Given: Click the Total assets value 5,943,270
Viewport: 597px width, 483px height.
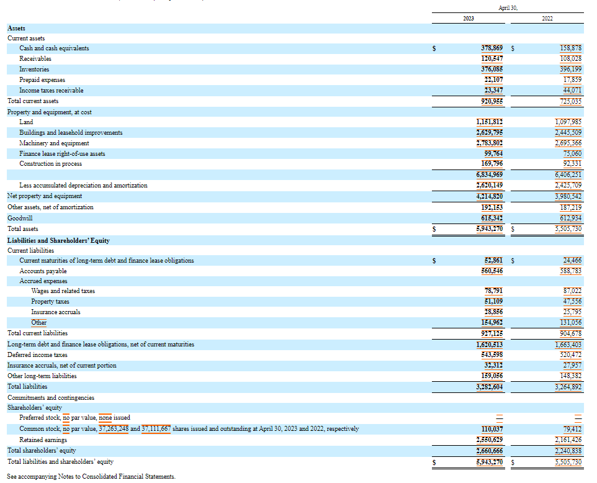Looking at the screenshot, I should 490,228.
